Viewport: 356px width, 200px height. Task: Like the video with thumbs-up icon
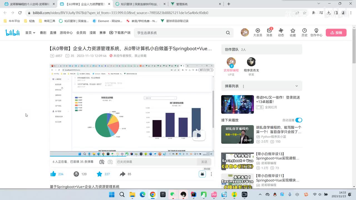click(x=53, y=174)
